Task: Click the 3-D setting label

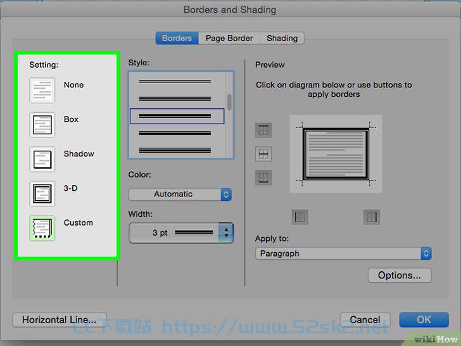Action: (70, 188)
